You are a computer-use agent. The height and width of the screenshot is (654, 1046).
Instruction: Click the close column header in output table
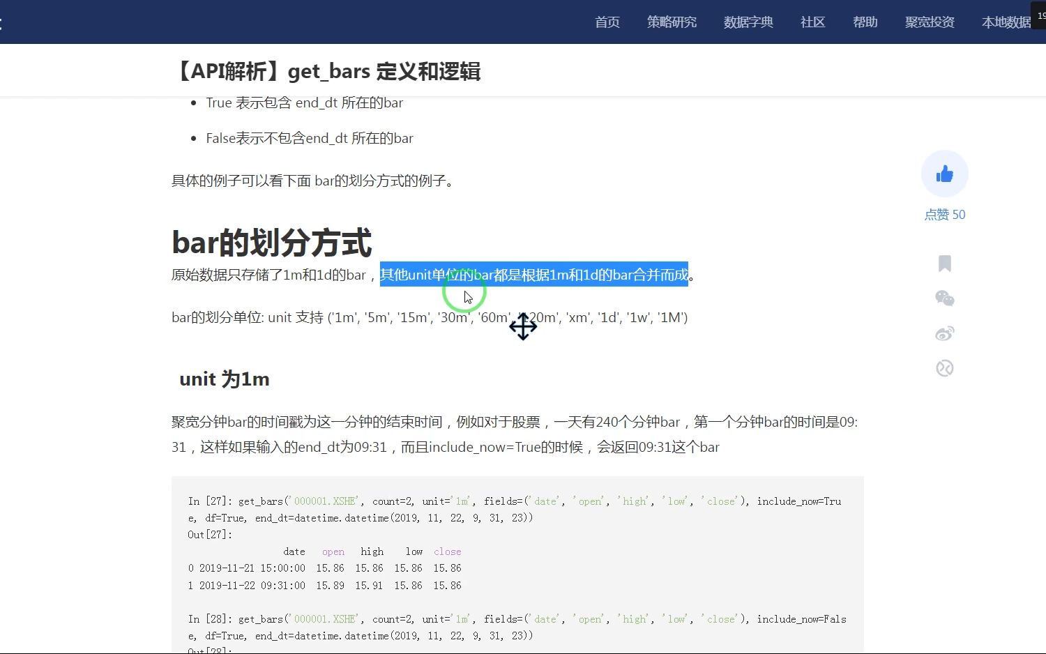coord(448,552)
